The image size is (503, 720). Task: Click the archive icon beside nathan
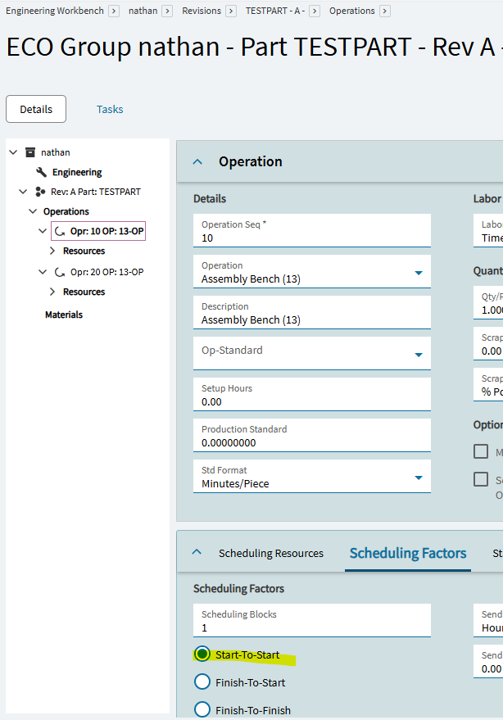[x=30, y=152]
